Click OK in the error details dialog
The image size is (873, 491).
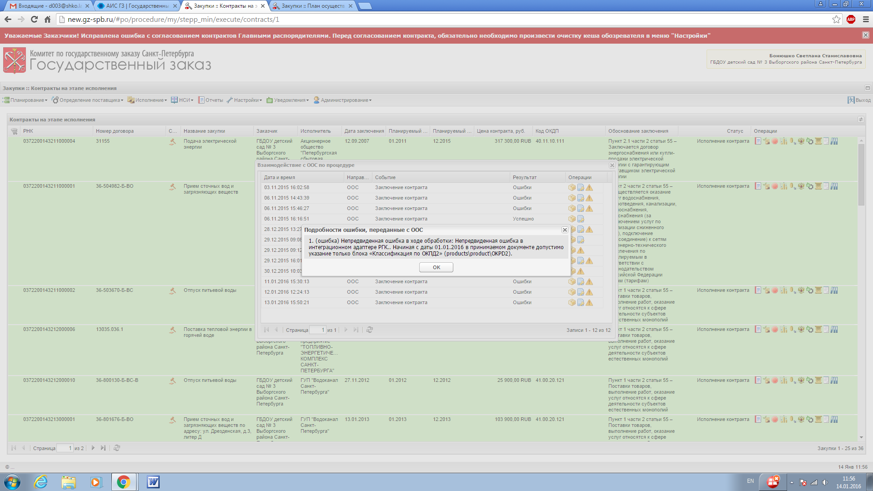(436, 267)
